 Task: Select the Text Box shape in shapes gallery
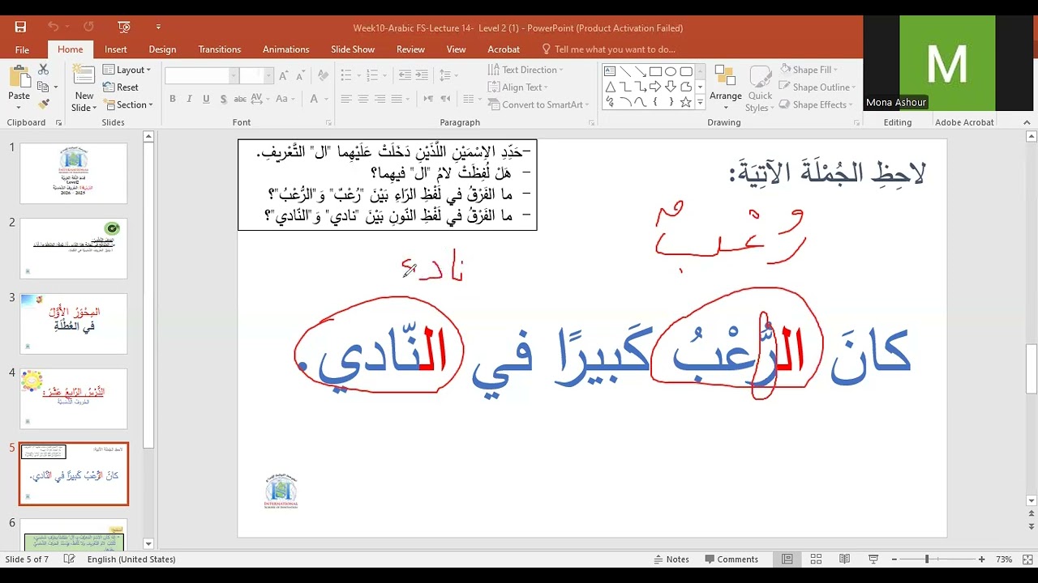[x=610, y=71]
